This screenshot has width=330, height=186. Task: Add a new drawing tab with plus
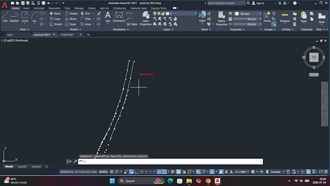(88, 34)
